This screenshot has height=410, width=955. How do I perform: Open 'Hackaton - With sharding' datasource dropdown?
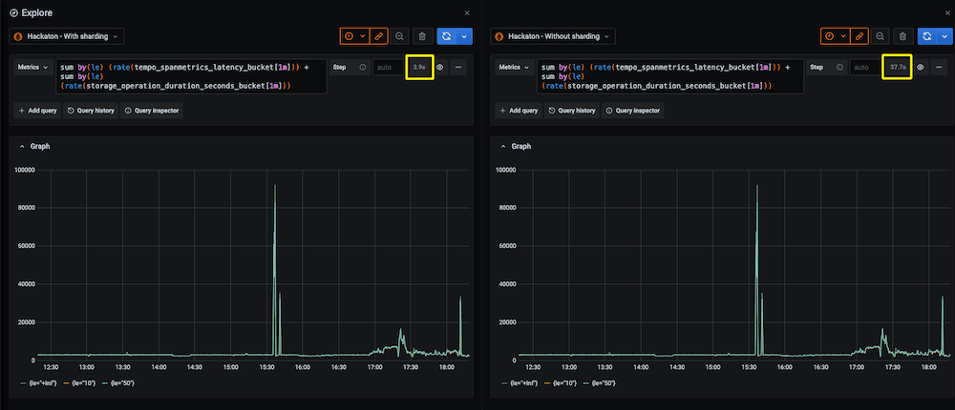[66, 36]
